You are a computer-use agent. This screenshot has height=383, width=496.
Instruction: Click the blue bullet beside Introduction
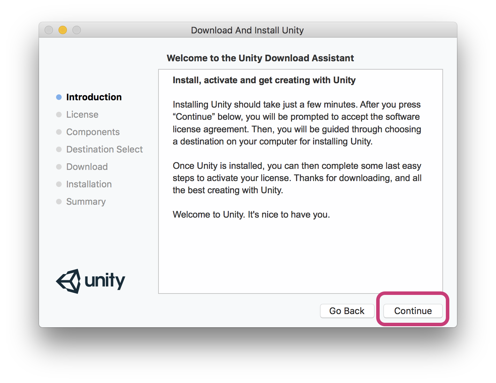point(59,97)
